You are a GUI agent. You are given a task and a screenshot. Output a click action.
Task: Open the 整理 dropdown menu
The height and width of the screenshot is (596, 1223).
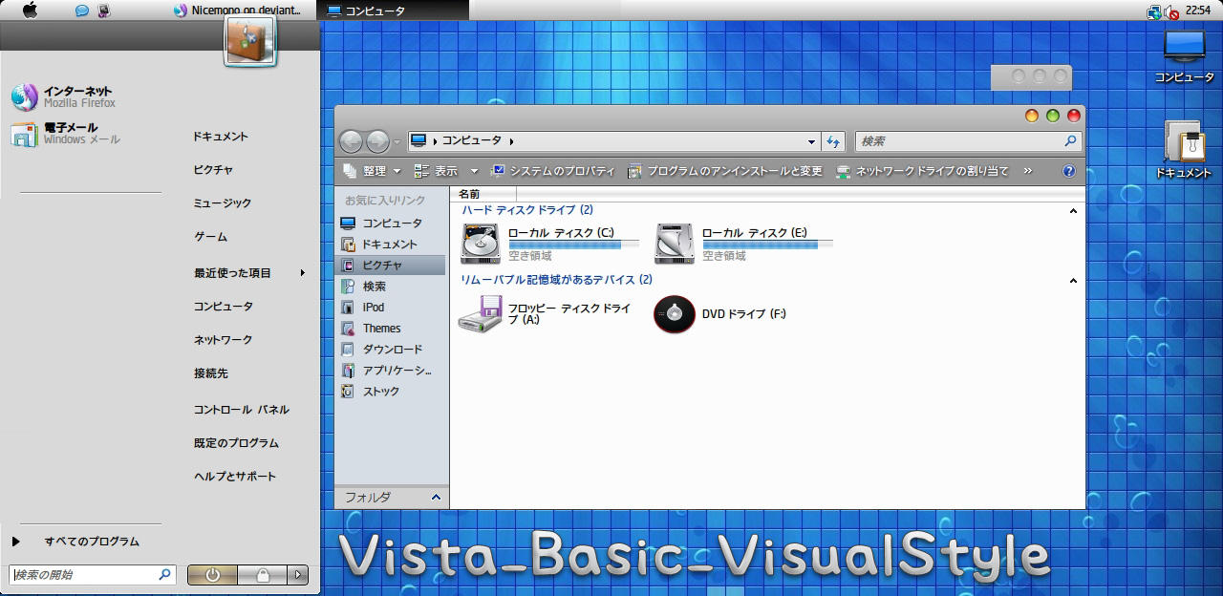374,171
